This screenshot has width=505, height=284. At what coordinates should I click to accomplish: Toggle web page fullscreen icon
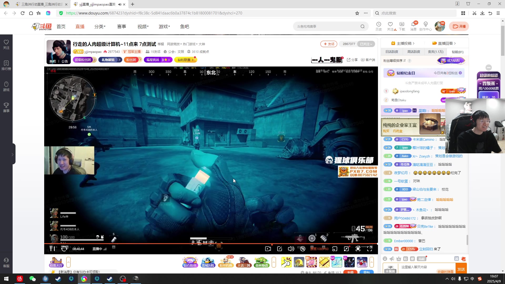tap(358, 249)
